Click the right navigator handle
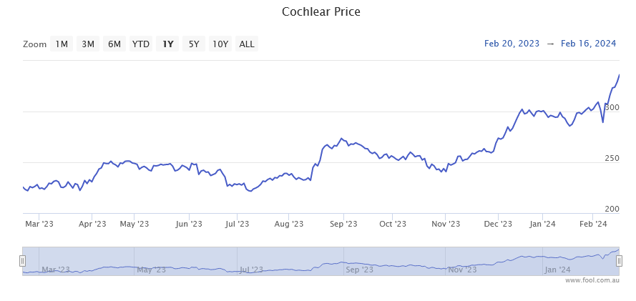This screenshot has height=301, width=636. point(619,261)
